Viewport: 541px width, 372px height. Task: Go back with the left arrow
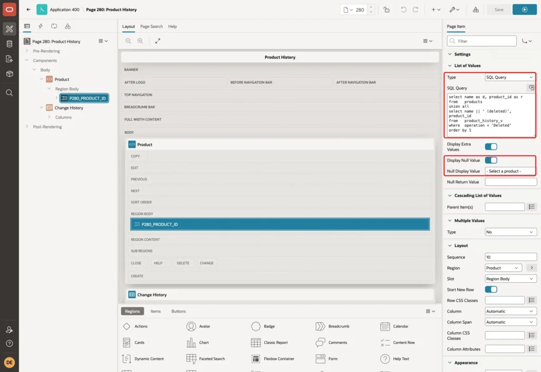(x=29, y=10)
